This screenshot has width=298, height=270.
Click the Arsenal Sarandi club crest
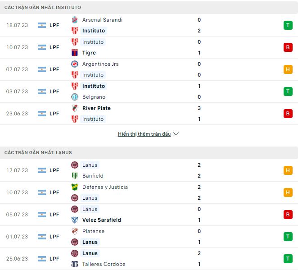pos(75,20)
